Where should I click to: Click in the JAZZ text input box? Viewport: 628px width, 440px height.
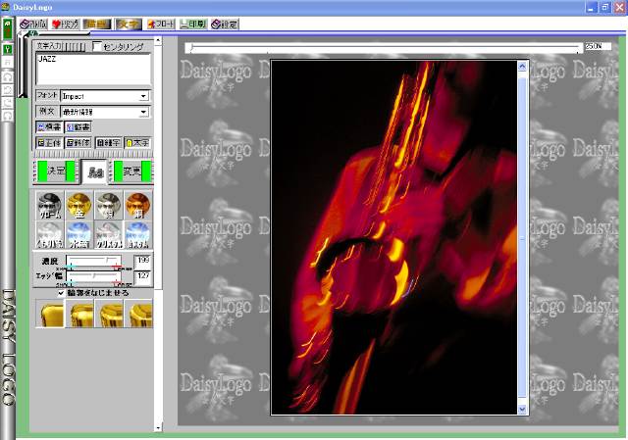(92, 69)
